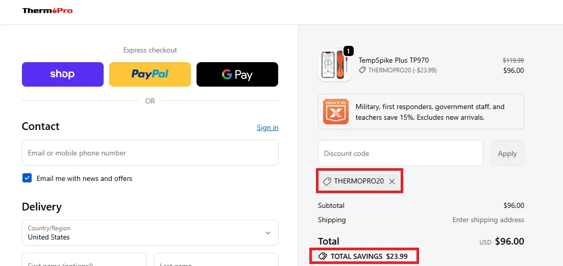Viewport: 563px width, 266px height.
Task: Click the First name input field
Action: (x=84, y=261)
